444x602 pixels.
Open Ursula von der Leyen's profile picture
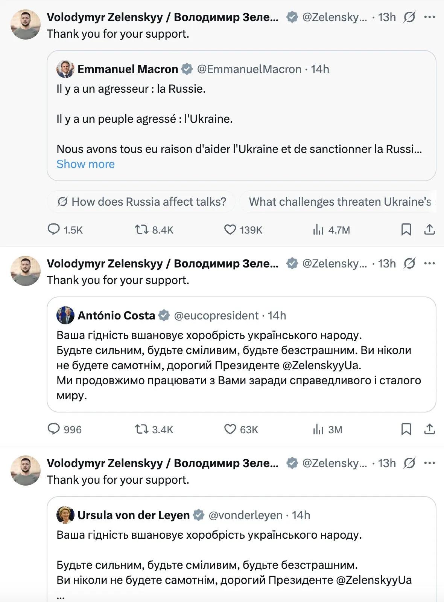65,515
